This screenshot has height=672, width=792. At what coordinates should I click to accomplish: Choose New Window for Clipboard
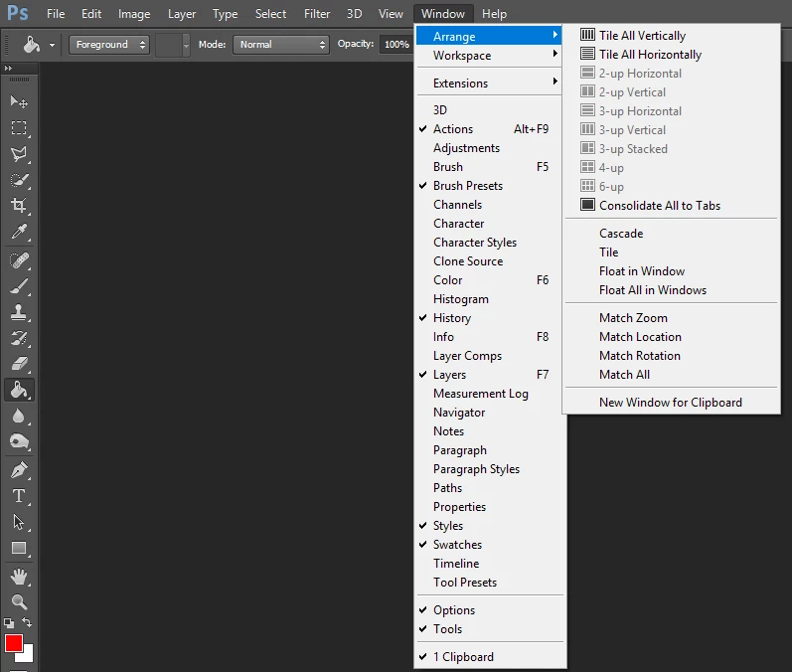click(x=671, y=403)
